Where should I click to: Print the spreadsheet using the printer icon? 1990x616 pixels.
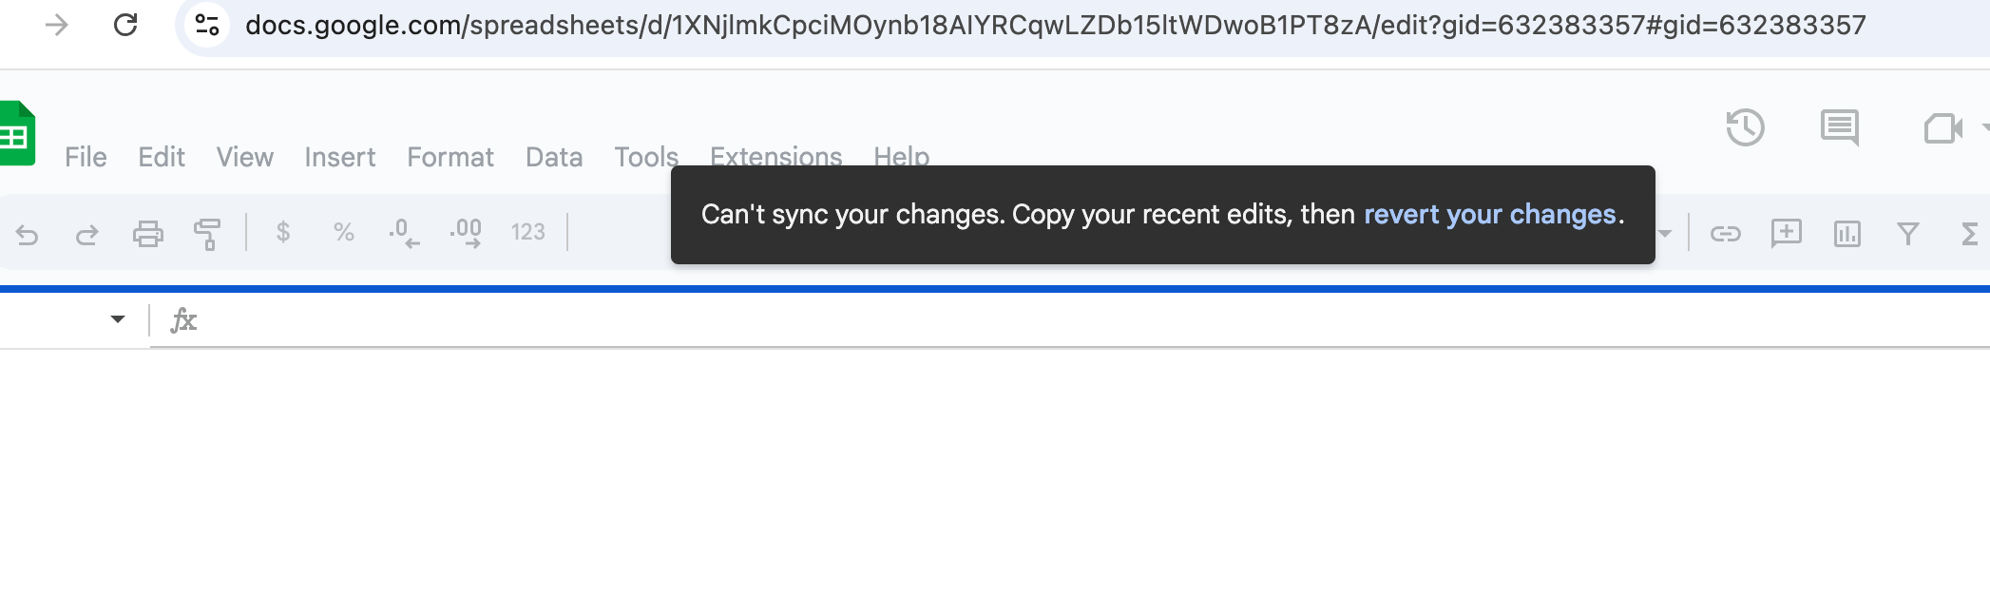pos(147,234)
